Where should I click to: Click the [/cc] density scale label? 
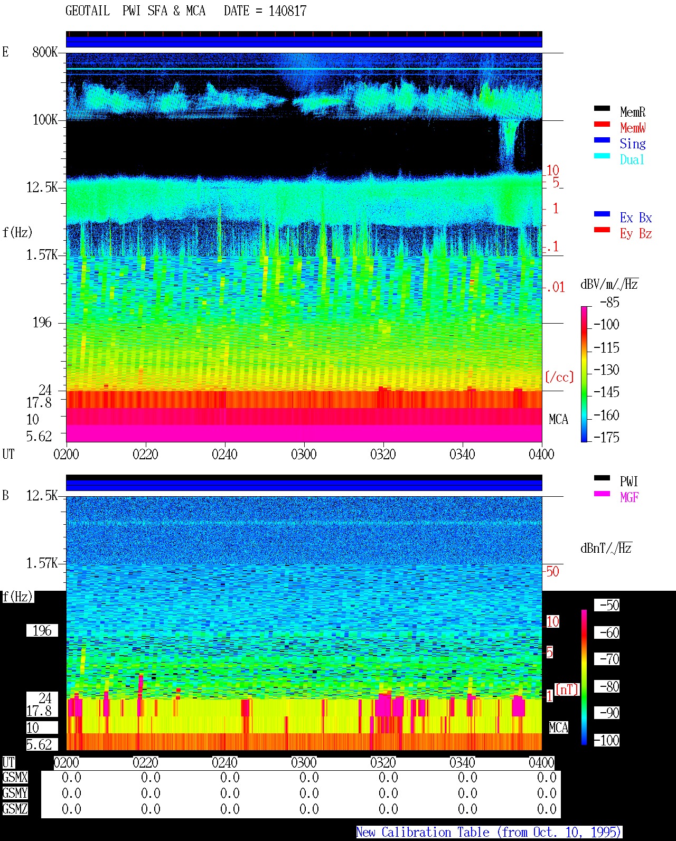pos(559,377)
